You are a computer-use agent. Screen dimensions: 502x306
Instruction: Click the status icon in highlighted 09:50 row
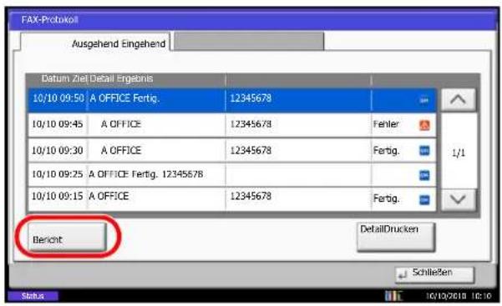(424, 100)
